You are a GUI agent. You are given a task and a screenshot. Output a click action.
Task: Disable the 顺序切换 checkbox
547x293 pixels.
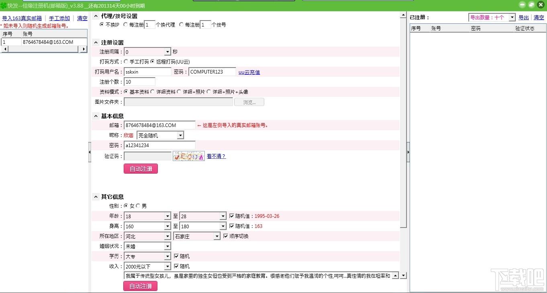pos(226,236)
